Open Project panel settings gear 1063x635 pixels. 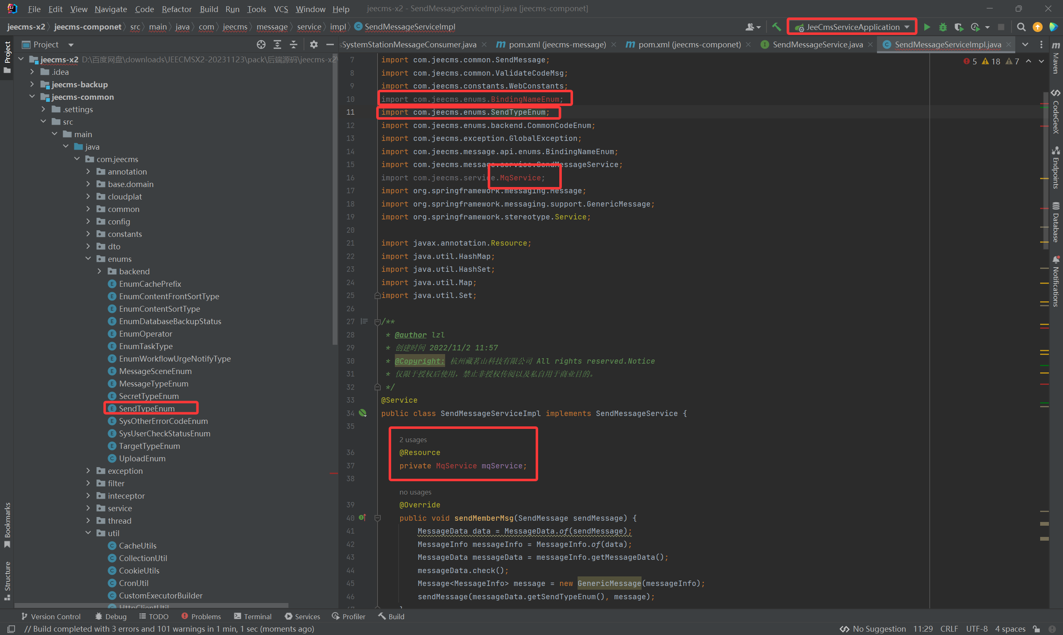point(314,44)
